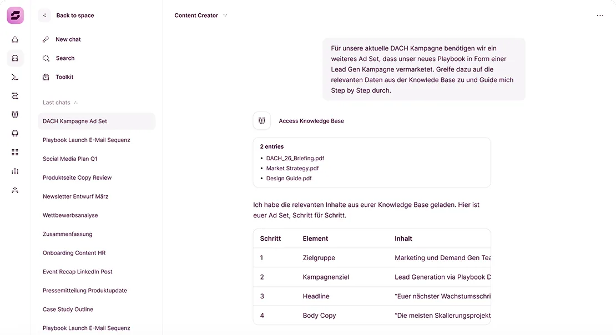Click the grid apps icon in rail

coord(15,152)
